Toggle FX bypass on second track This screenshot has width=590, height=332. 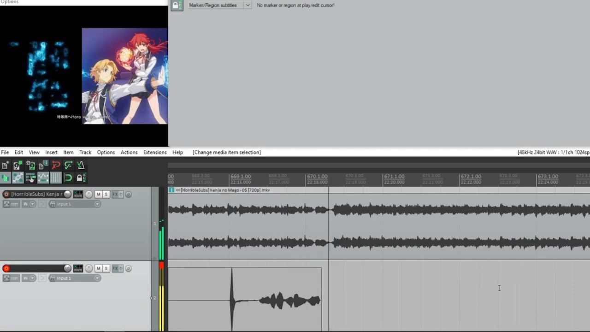point(121,268)
